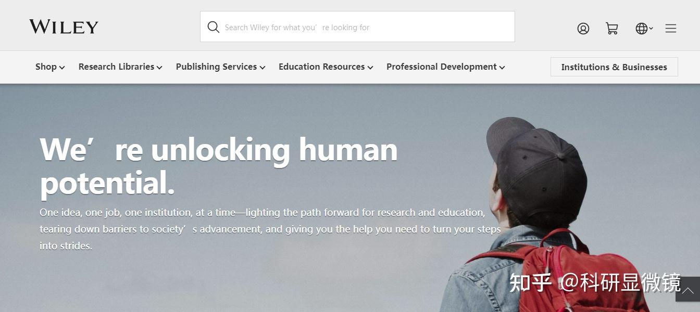
Task: Expand the Publishing Services chevron
Action: (262, 68)
